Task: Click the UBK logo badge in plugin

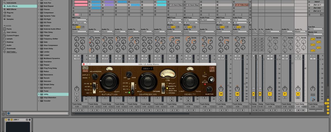Action: [x=212, y=69]
